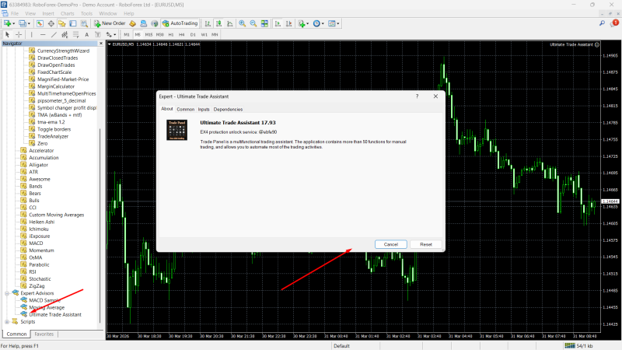This screenshot has height=350, width=622.
Task: Enable chart shift icon
Action: (x=288, y=23)
